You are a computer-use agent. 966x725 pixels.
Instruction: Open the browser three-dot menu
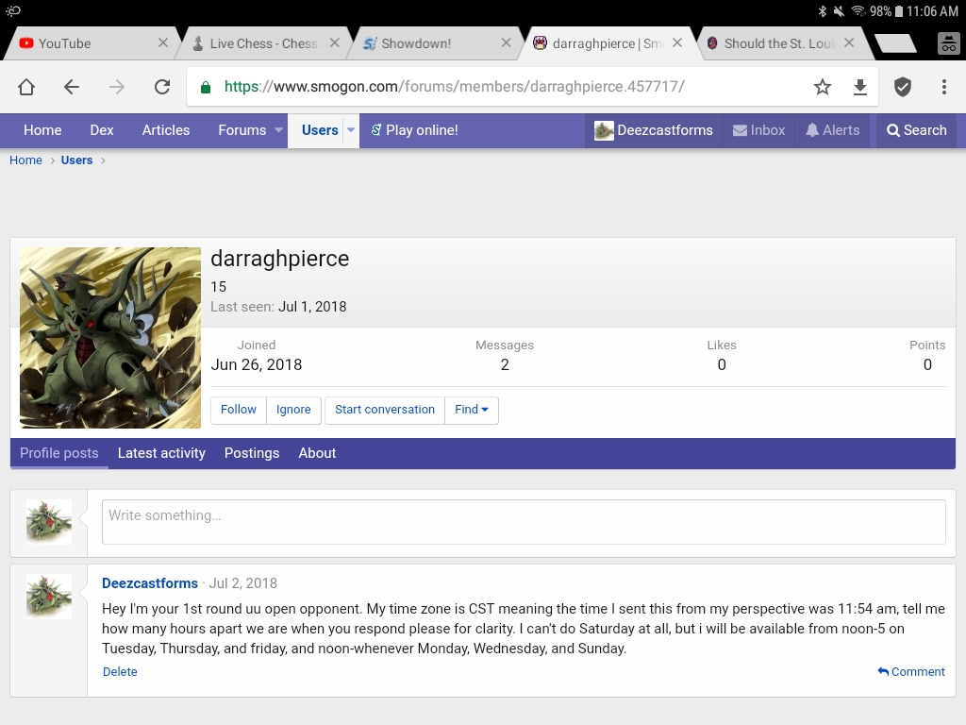pos(943,87)
